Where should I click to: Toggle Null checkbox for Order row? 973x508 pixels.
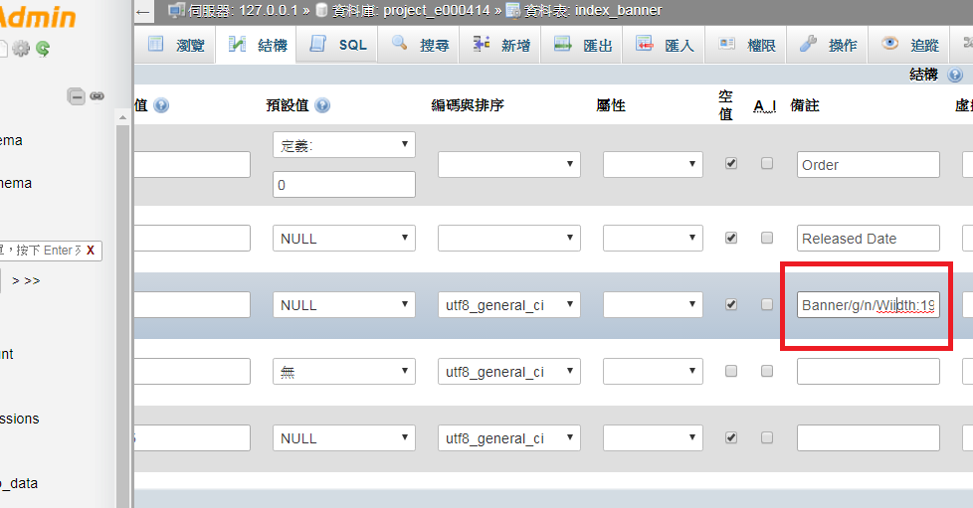coord(731,164)
